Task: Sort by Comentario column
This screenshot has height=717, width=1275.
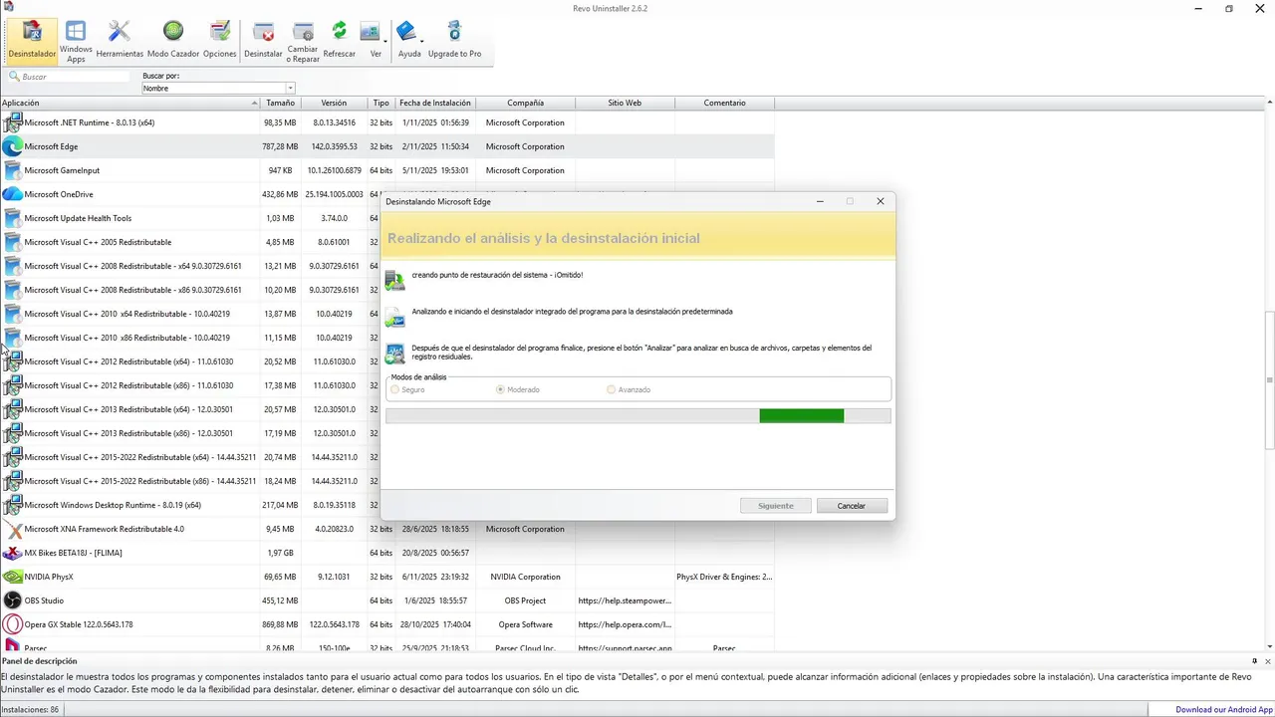Action: pos(724,103)
